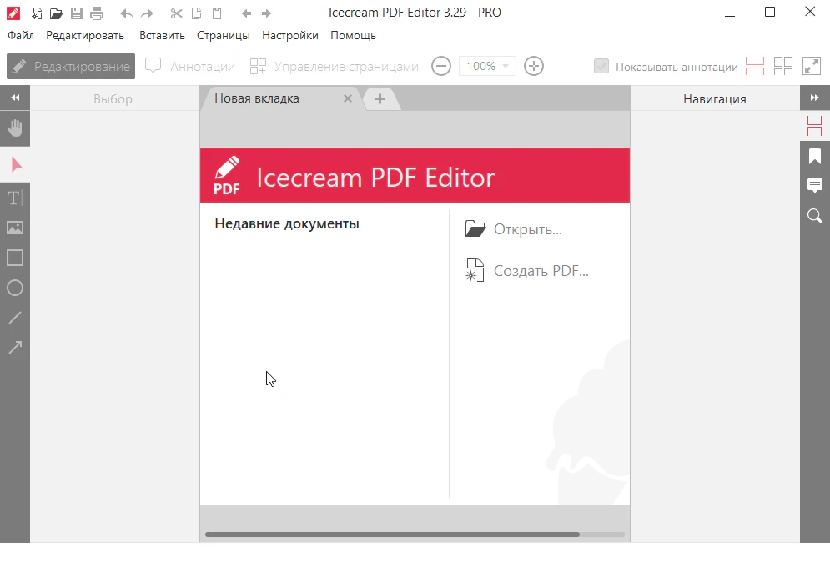Select the arrow Selection tool
Viewport: 830px width, 567px height.
point(15,164)
